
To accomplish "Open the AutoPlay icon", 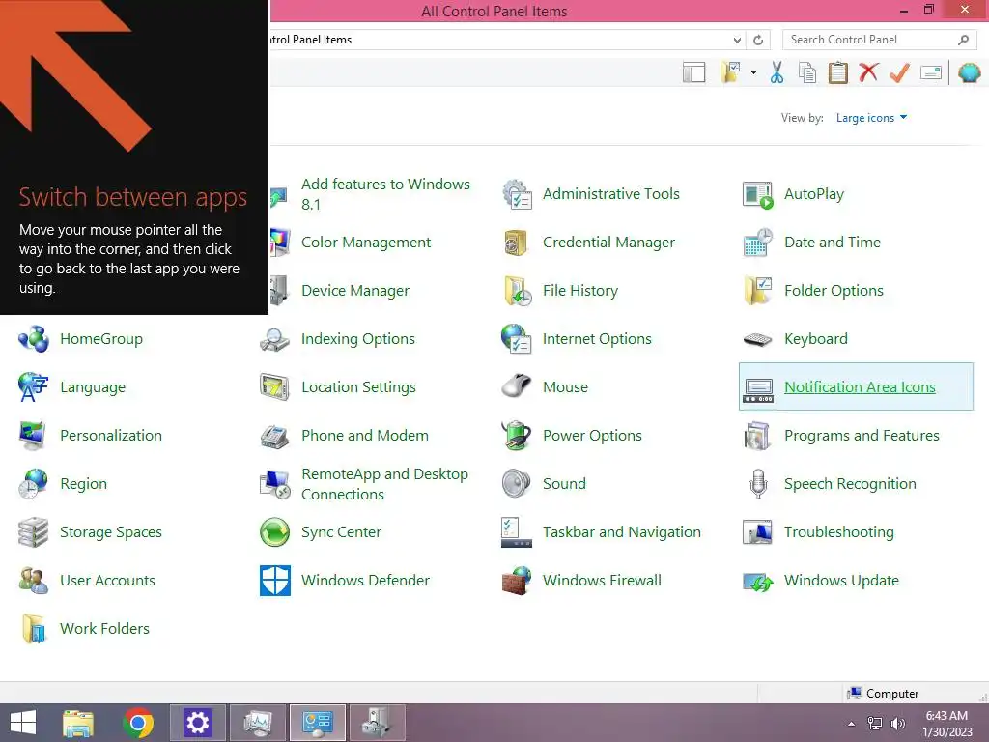I will [x=757, y=194].
